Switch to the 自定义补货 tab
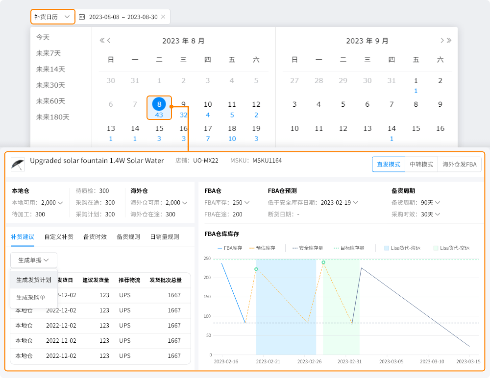The image size is (490, 378). (59, 237)
